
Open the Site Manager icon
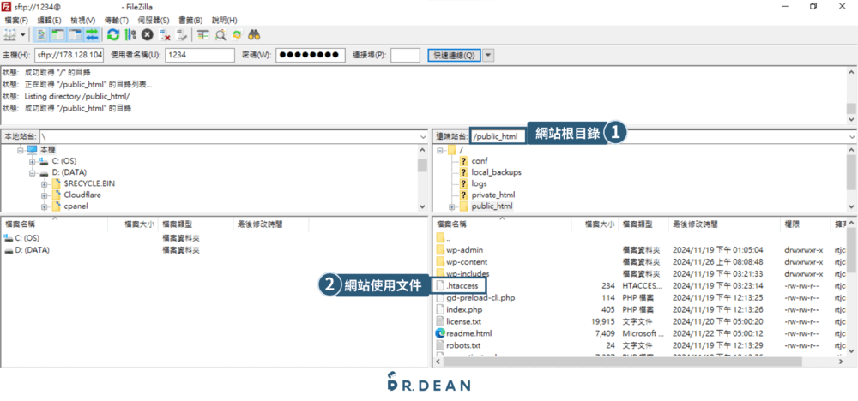click(x=9, y=35)
